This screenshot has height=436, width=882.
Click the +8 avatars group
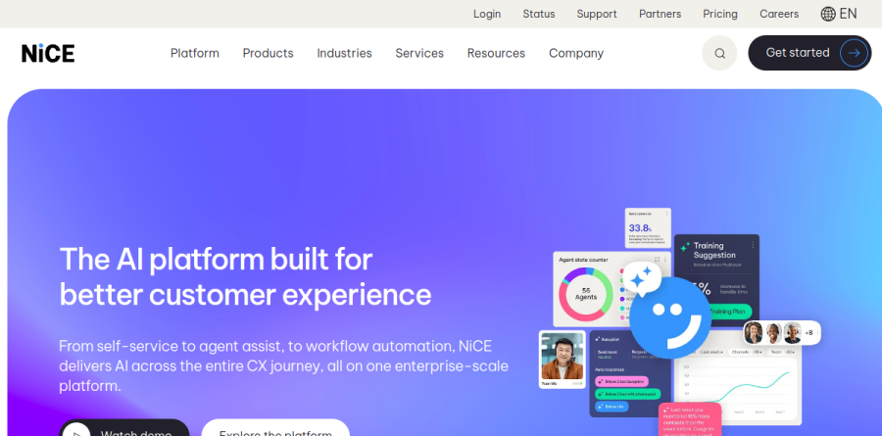click(x=781, y=333)
